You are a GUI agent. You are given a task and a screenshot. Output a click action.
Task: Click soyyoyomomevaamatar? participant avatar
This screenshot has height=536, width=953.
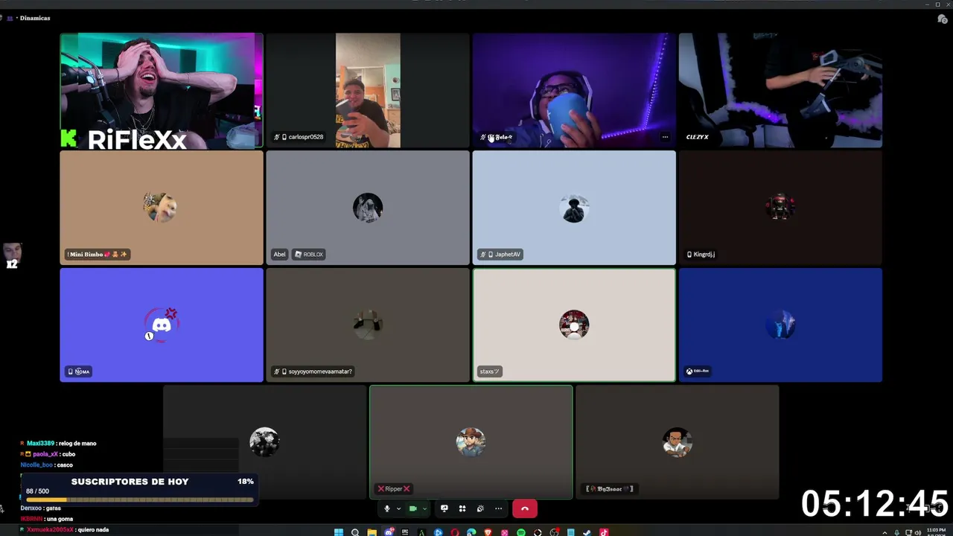(368, 325)
